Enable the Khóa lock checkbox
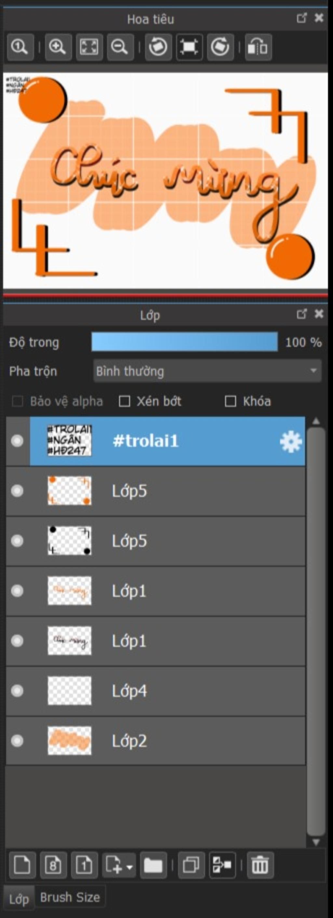The image size is (333, 918). pos(230,401)
